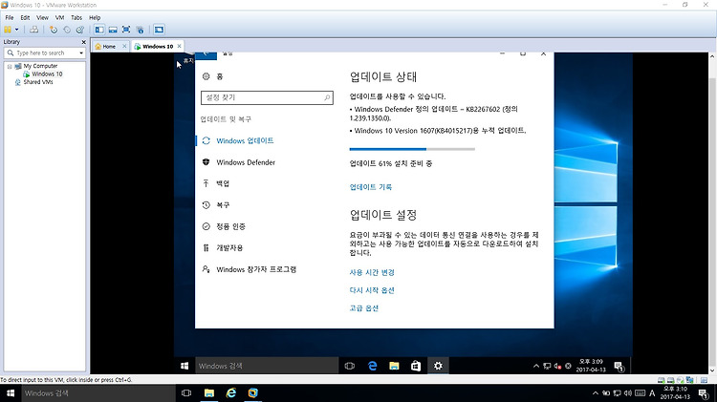Image resolution: width=717 pixels, height=402 pixels.
Task: Click Send Ctrl+Alt+Del toolbar icon
Action: (33, 30)
